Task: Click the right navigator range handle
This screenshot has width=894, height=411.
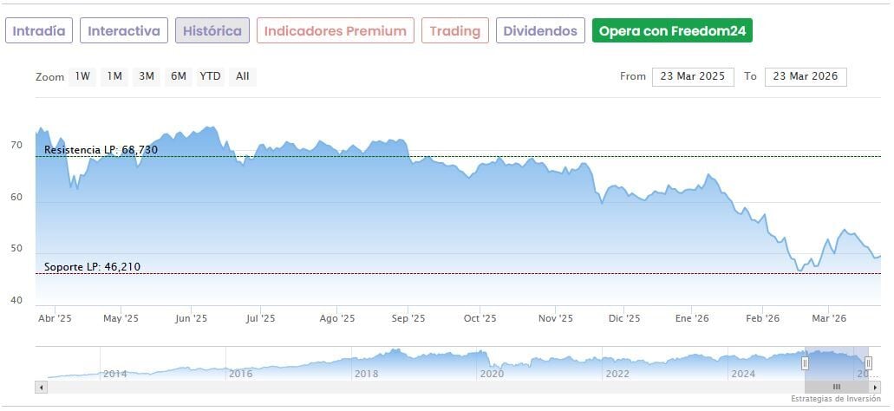Action: (x=868, y=362)
